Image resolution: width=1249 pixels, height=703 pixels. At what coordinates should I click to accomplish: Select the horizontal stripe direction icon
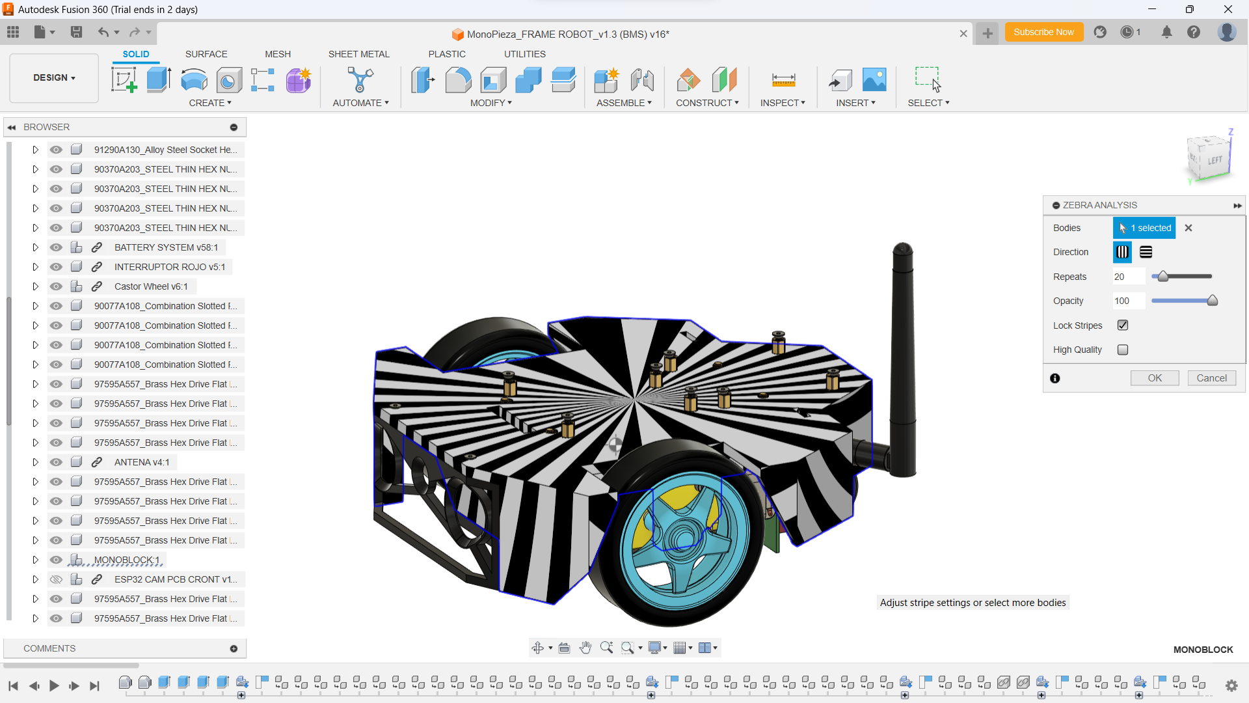(1145, 251)
